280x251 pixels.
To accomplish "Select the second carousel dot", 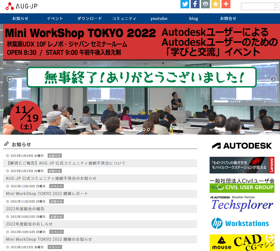I will click(x=139, y=129).
